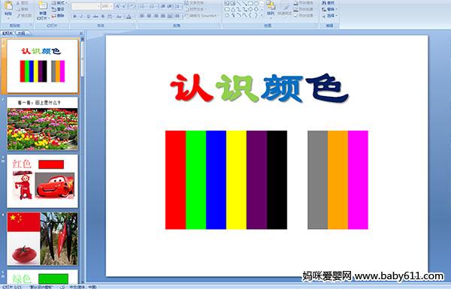Select the rectangle shape in the shapes gallery

pyautogui.click(x=250, y=4)
